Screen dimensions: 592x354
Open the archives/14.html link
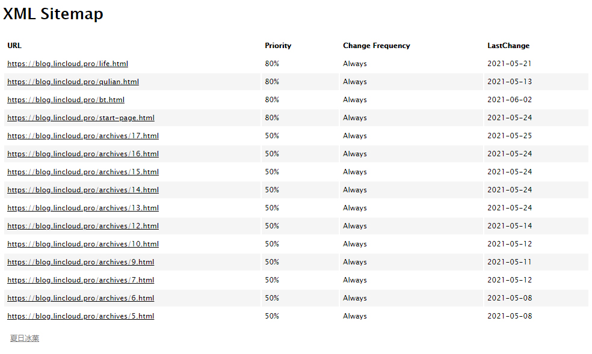(83, 190)
